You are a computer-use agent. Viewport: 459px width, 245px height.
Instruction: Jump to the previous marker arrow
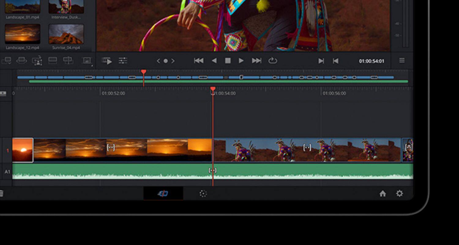pyautogui.click(x=158, y=61)
